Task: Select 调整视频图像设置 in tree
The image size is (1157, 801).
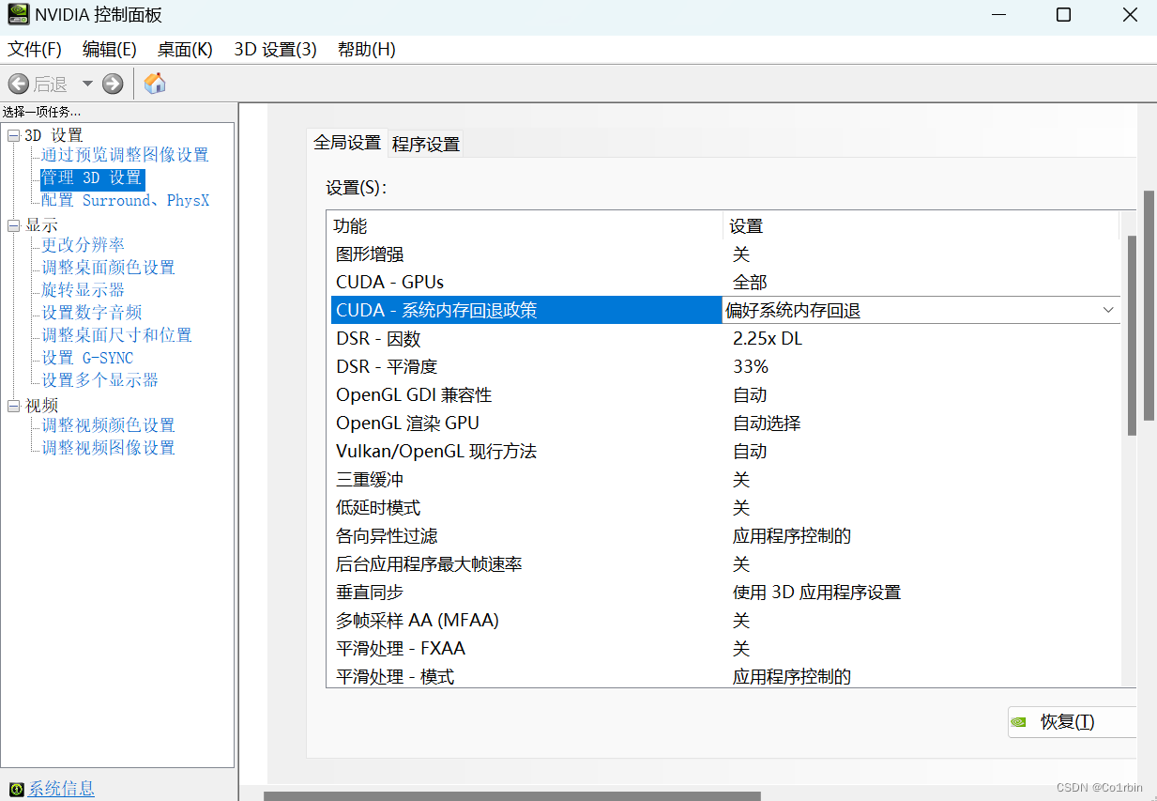Action: (108, 448)
